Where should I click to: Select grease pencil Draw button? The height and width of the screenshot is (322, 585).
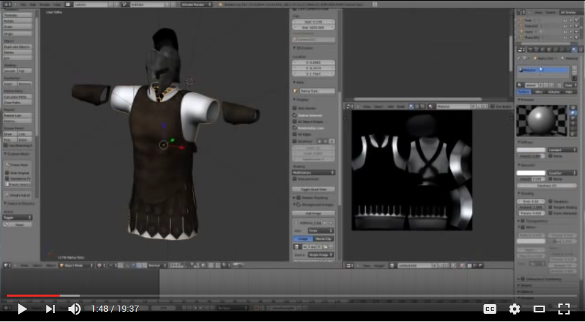point(10,134)
